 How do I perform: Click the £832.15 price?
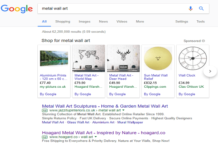point(150,83)
